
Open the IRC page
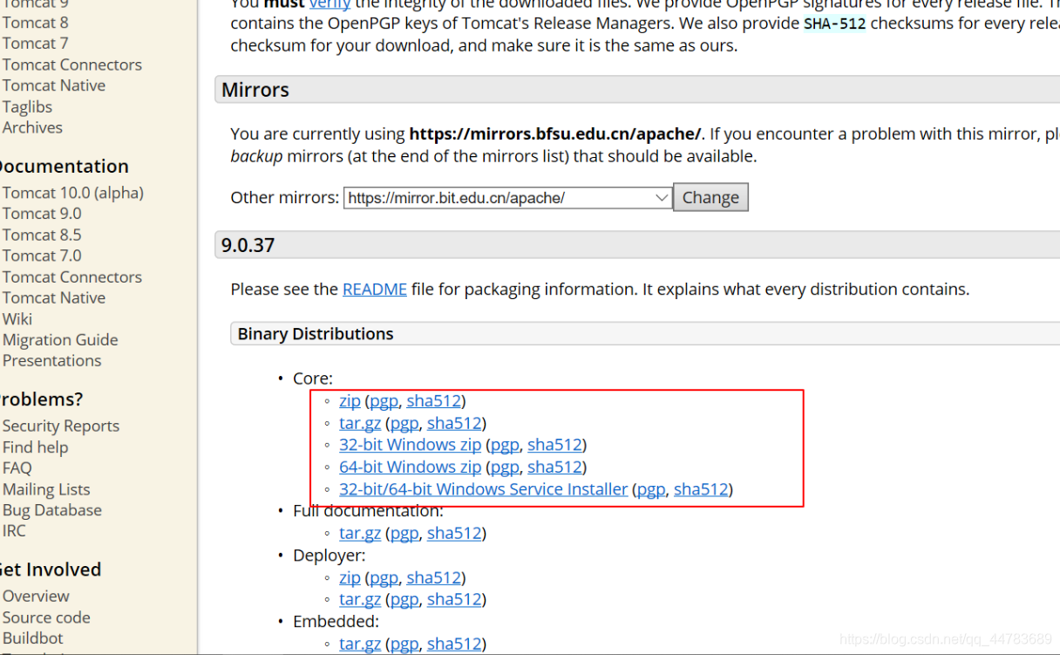(14, 530)
